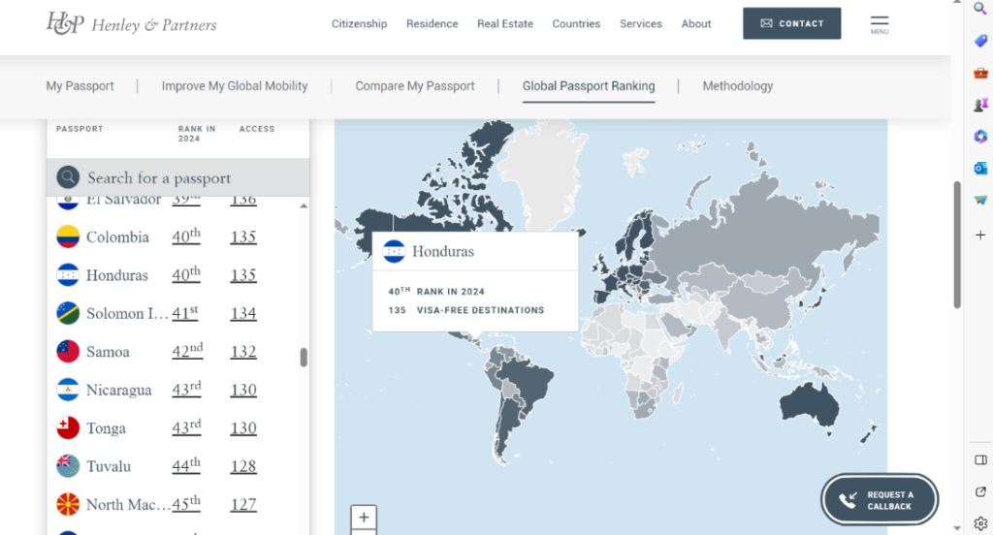
Task: Switch to Compare My Passport tab
Action: [415, 86]
